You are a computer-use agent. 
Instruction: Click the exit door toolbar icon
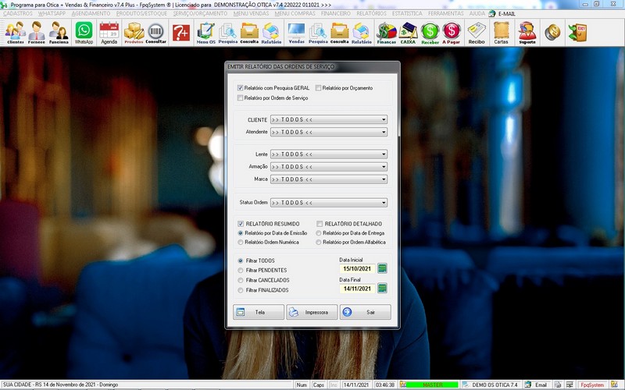tap(577, 33)
